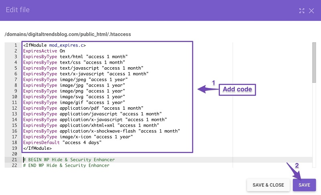Click line number 12 in gutter
Viewport: 321px width, 195px height.
tap(14, 108)
